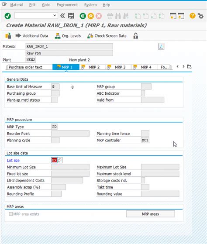
Task: Click the menu bar window icon
Action: pyautogui.click(x=4, y=4)
